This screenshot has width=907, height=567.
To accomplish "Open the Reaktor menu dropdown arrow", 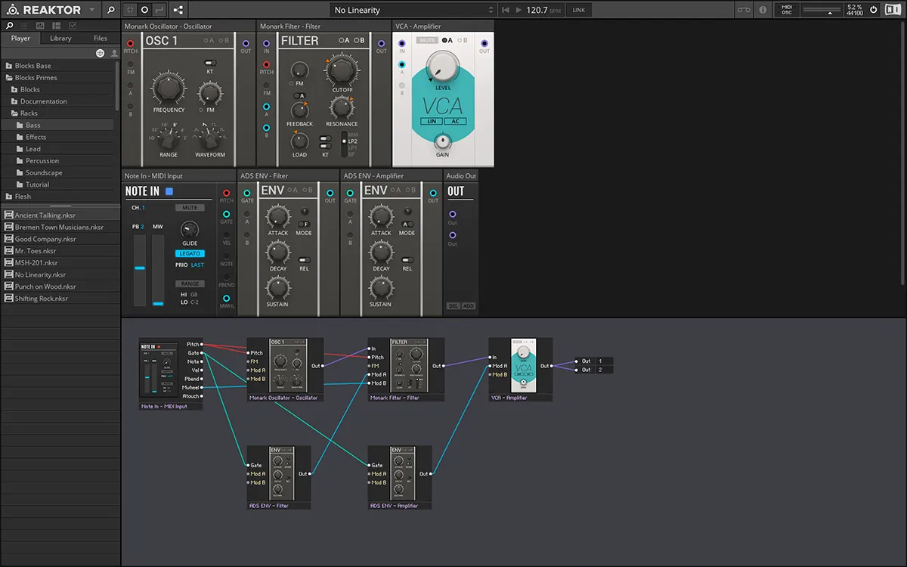I will click(x=92, y=10).
